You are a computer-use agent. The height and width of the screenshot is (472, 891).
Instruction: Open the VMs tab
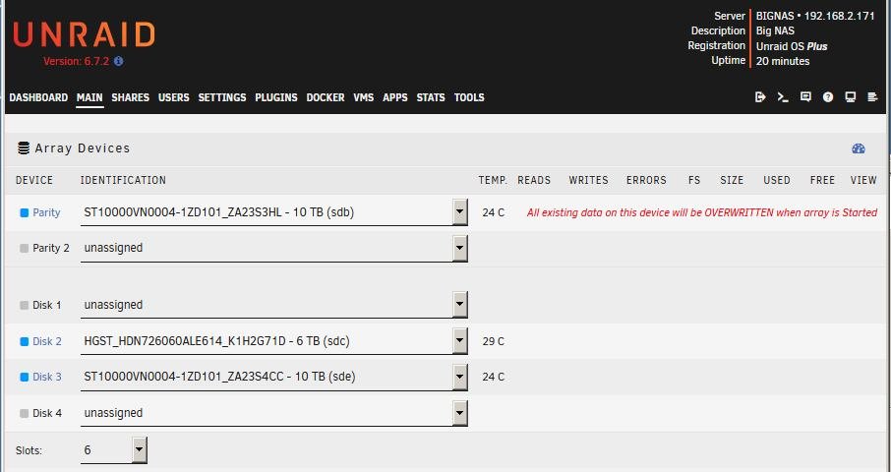coord(364,97)
